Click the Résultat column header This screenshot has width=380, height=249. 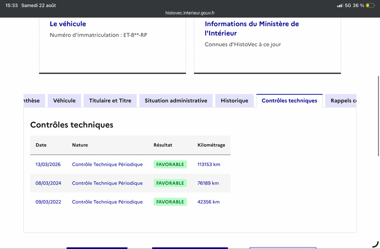(163, 145)
